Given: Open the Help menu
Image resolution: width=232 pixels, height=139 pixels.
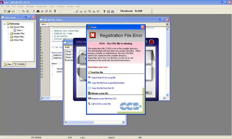Looking at the screenshot, I should pyautogui.click(x=78, y=6).
